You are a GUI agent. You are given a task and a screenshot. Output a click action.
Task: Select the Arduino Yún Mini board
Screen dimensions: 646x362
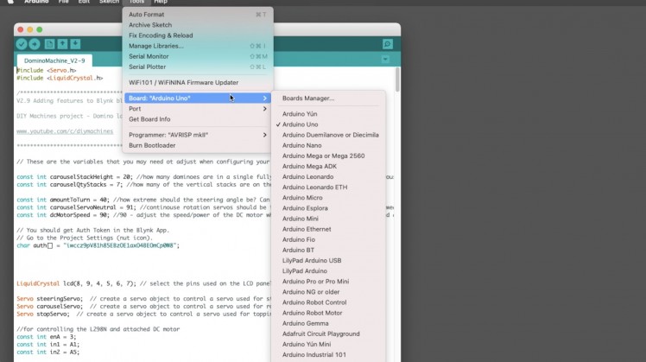[x=328, y=344]
